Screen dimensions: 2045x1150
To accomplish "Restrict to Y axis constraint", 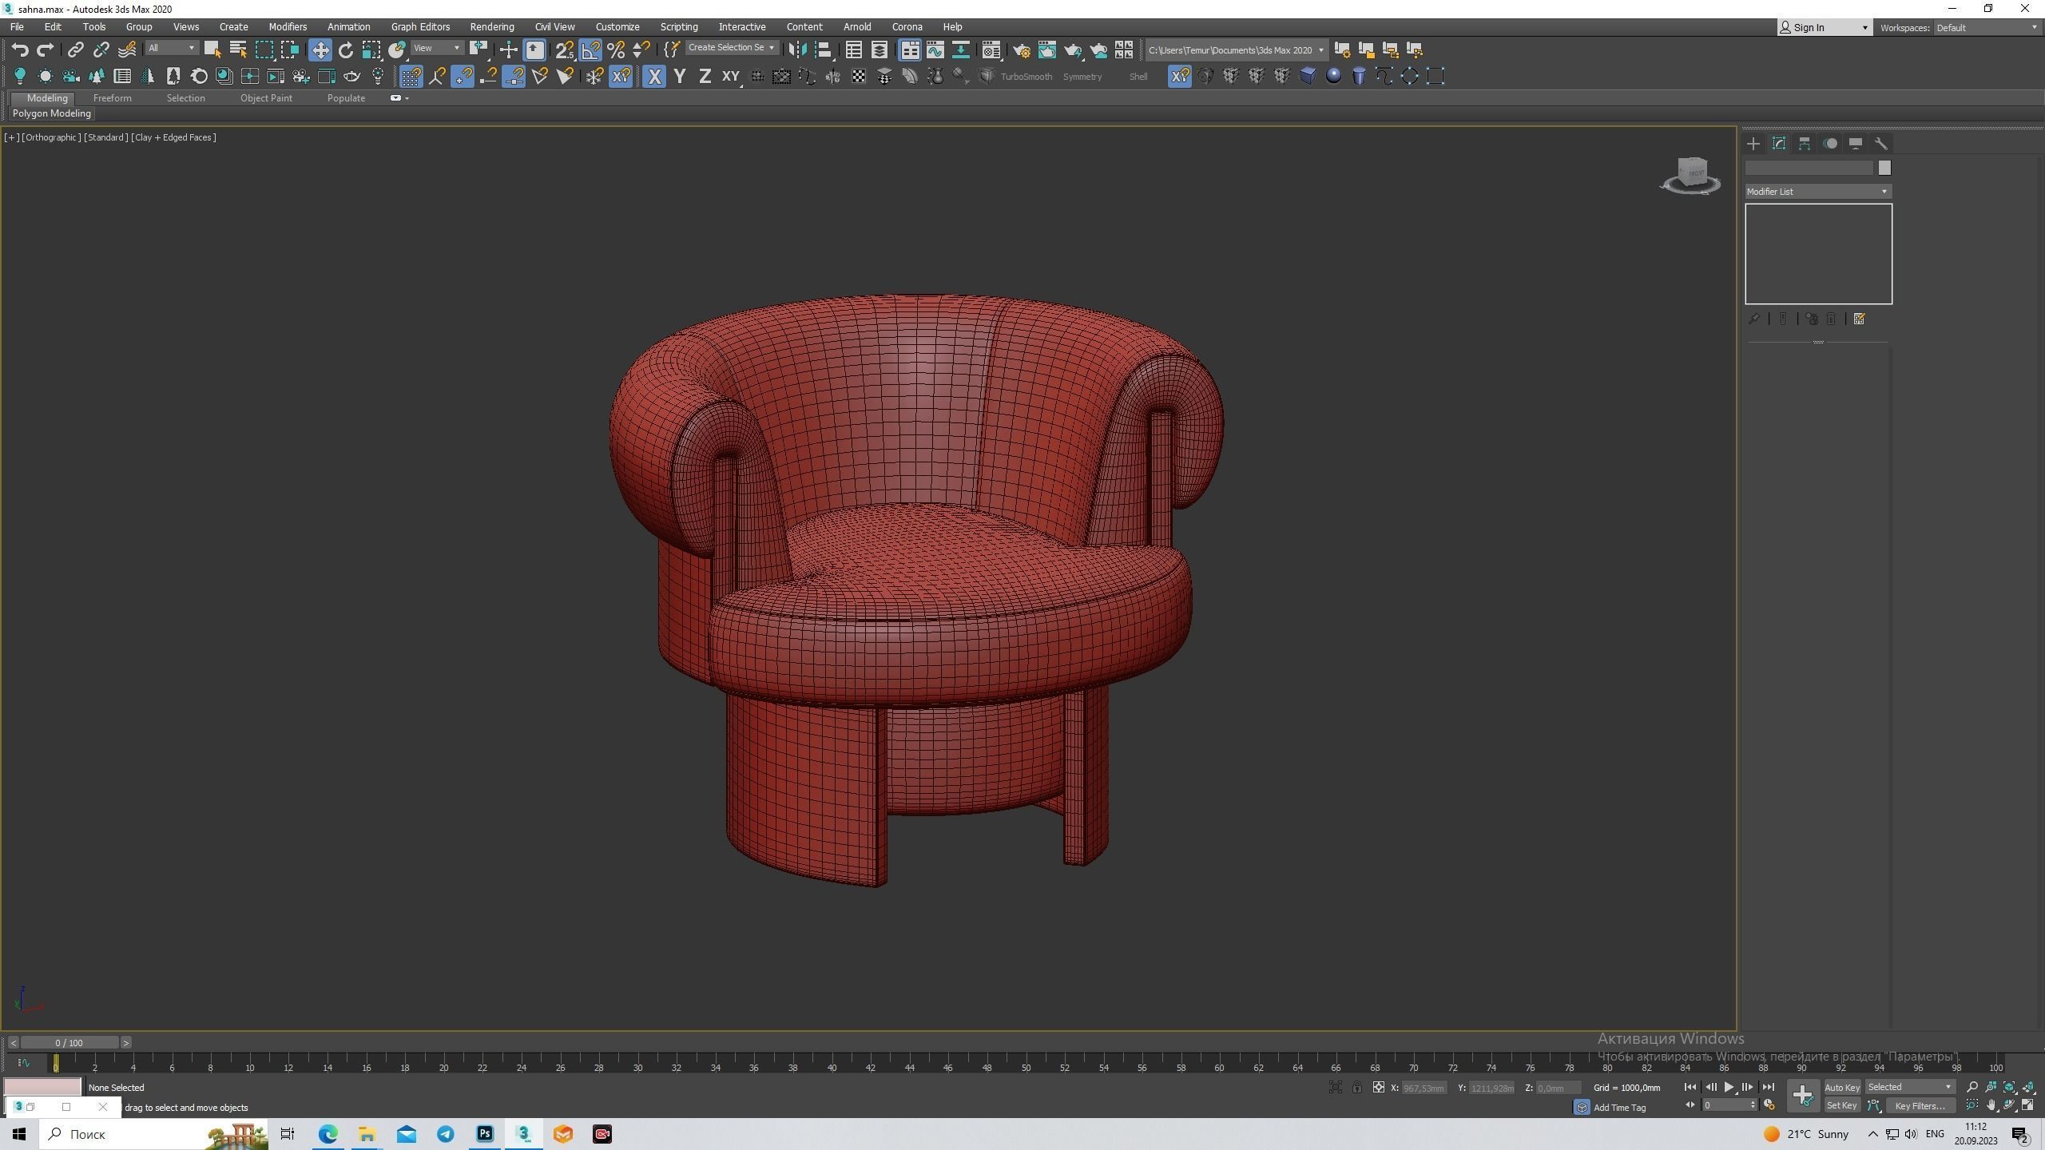I will pyautogui.click(x=680, y=77).
